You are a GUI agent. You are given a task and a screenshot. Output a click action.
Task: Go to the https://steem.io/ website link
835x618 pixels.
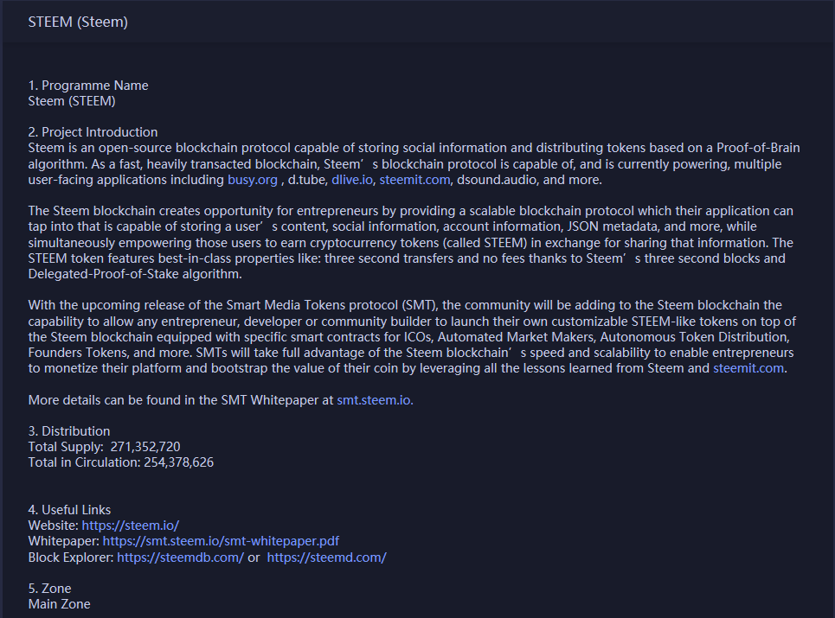click(x=131, y=526)
